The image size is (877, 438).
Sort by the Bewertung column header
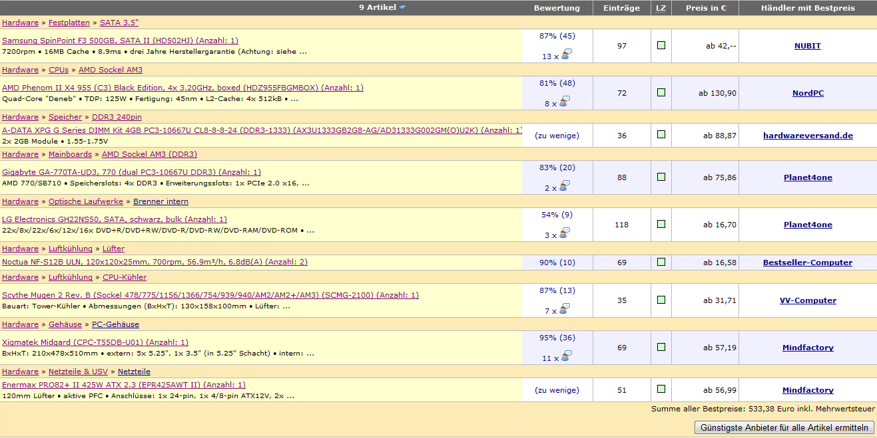(x=557, y=8)
